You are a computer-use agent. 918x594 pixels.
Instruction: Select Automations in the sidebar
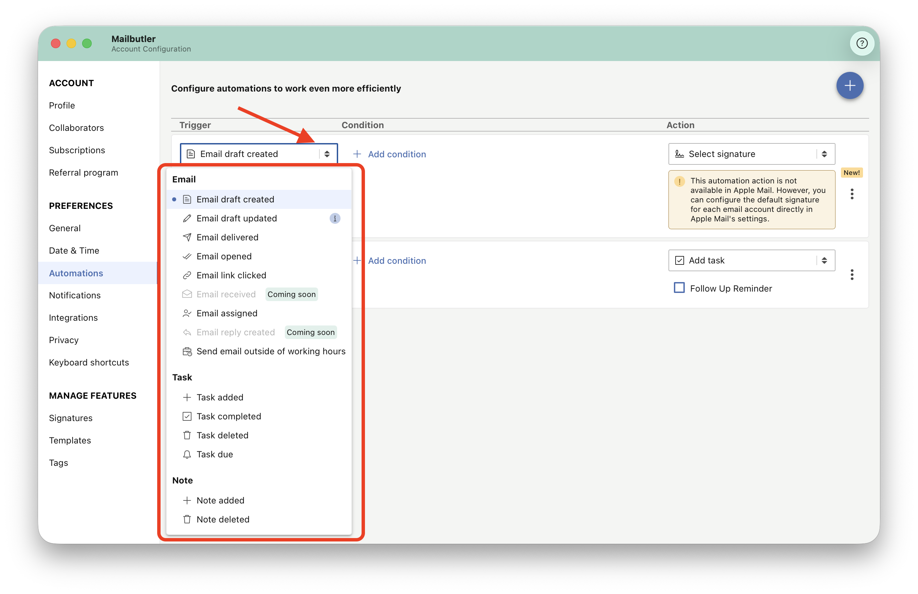[x=97, y=273]
